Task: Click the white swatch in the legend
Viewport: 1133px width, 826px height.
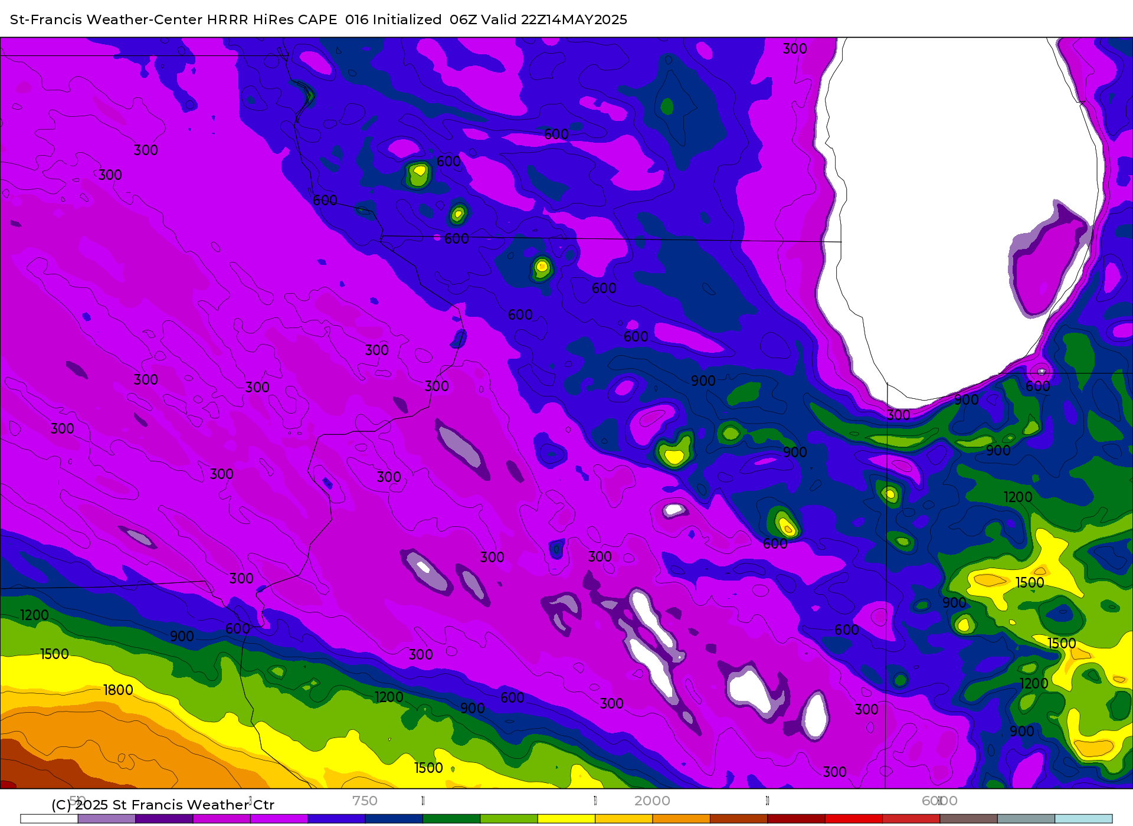Action: pyautogui.click(x=49, y=819)
